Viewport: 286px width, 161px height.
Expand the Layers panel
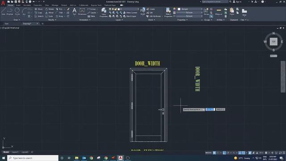pyautogui.click(x=119, y=20)
